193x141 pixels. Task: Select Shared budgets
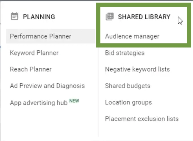click(128, 86)
